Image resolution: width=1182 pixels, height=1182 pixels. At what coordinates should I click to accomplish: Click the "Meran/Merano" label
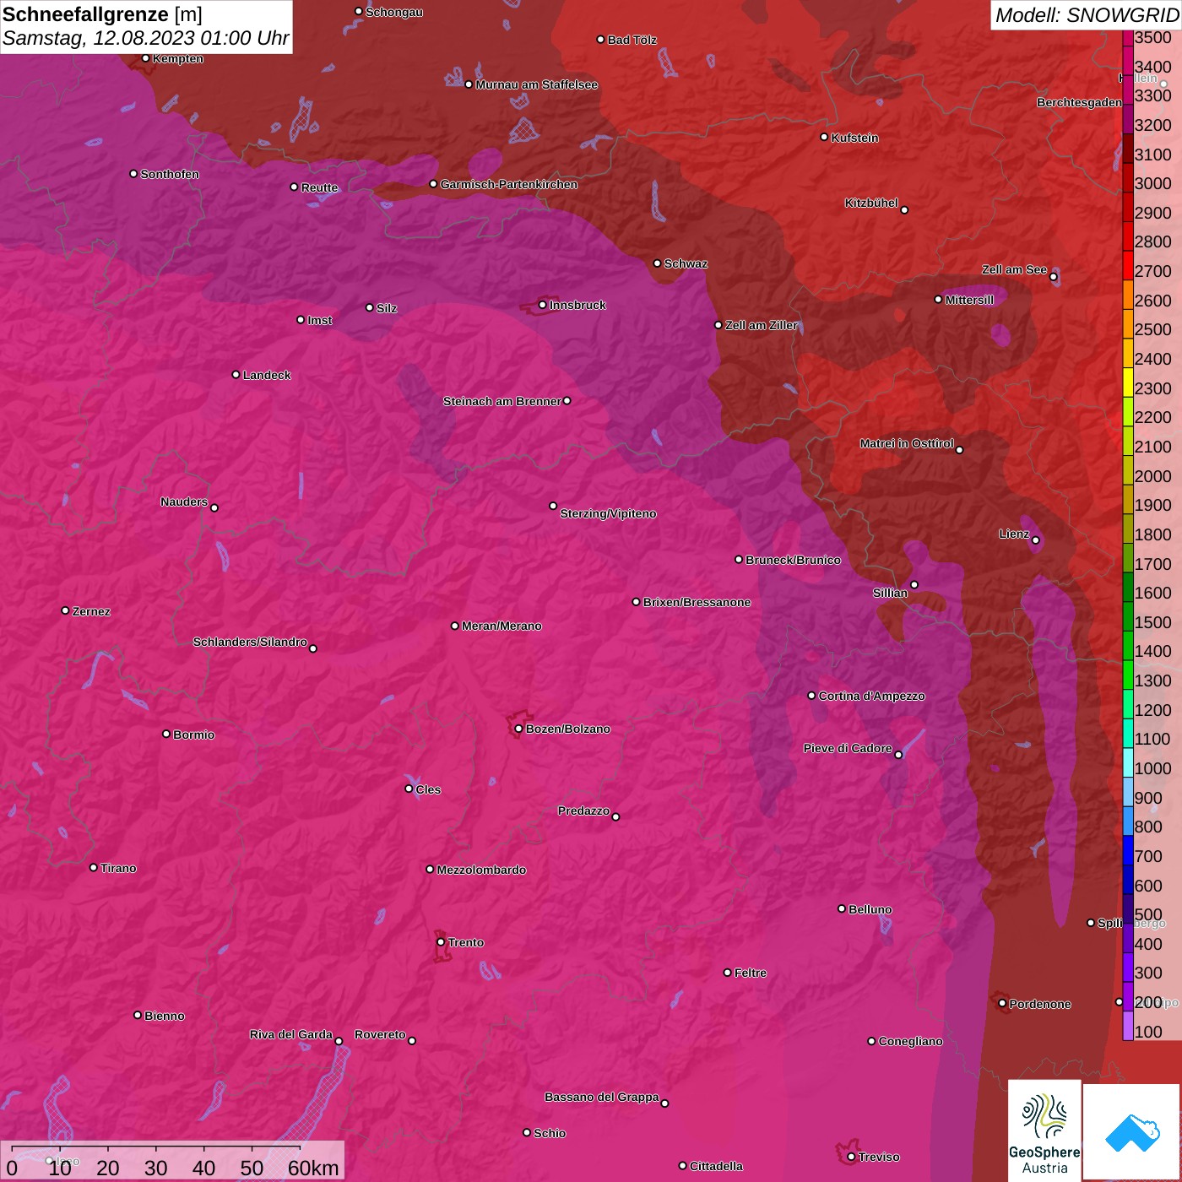(502, 626)
